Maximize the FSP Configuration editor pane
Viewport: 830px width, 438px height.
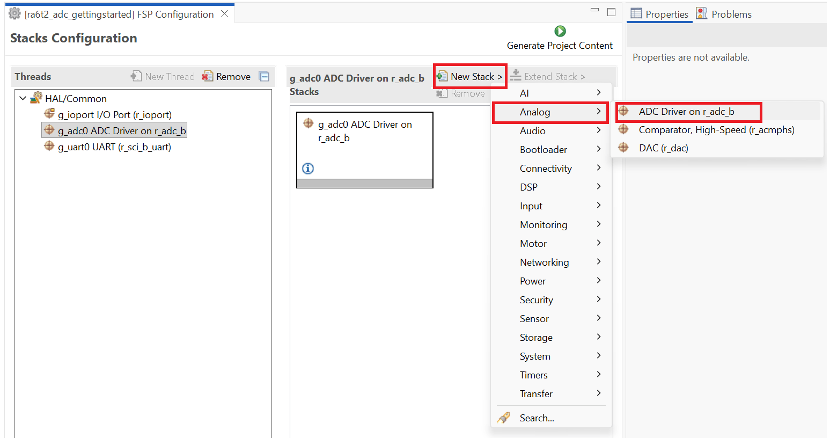611,12
